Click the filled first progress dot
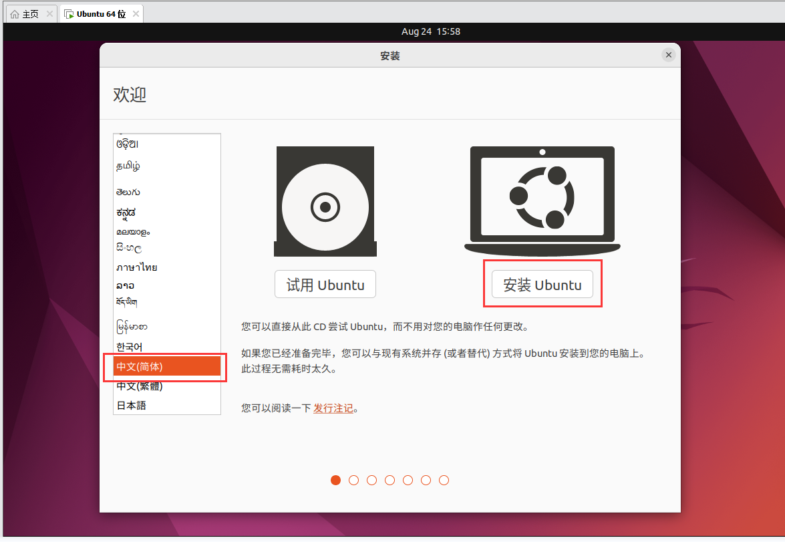Screen dimensions: 785x542 pos(335,480)
